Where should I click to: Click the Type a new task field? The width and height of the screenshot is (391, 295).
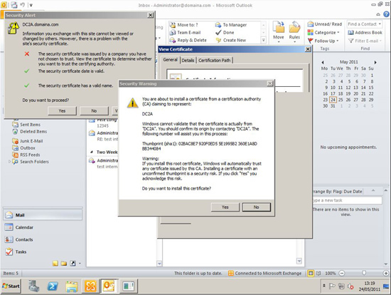tap(347, 200)
